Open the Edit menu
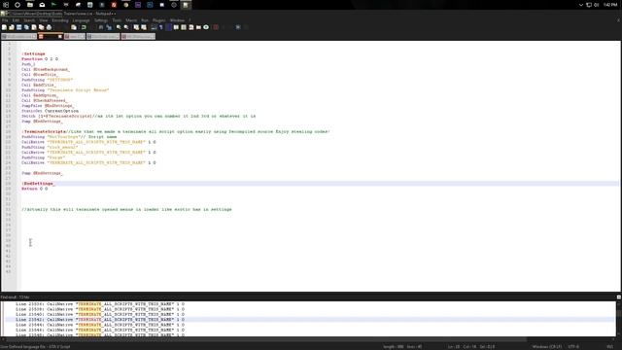The height and width of the screenshot is (350, 622). point(16,20)
